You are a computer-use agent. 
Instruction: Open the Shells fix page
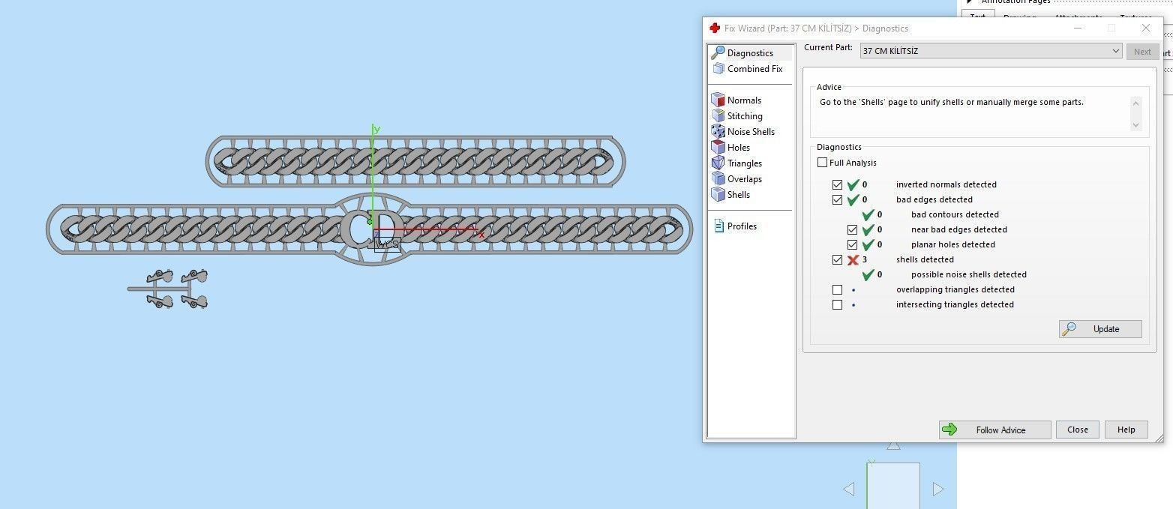[738, 195]
